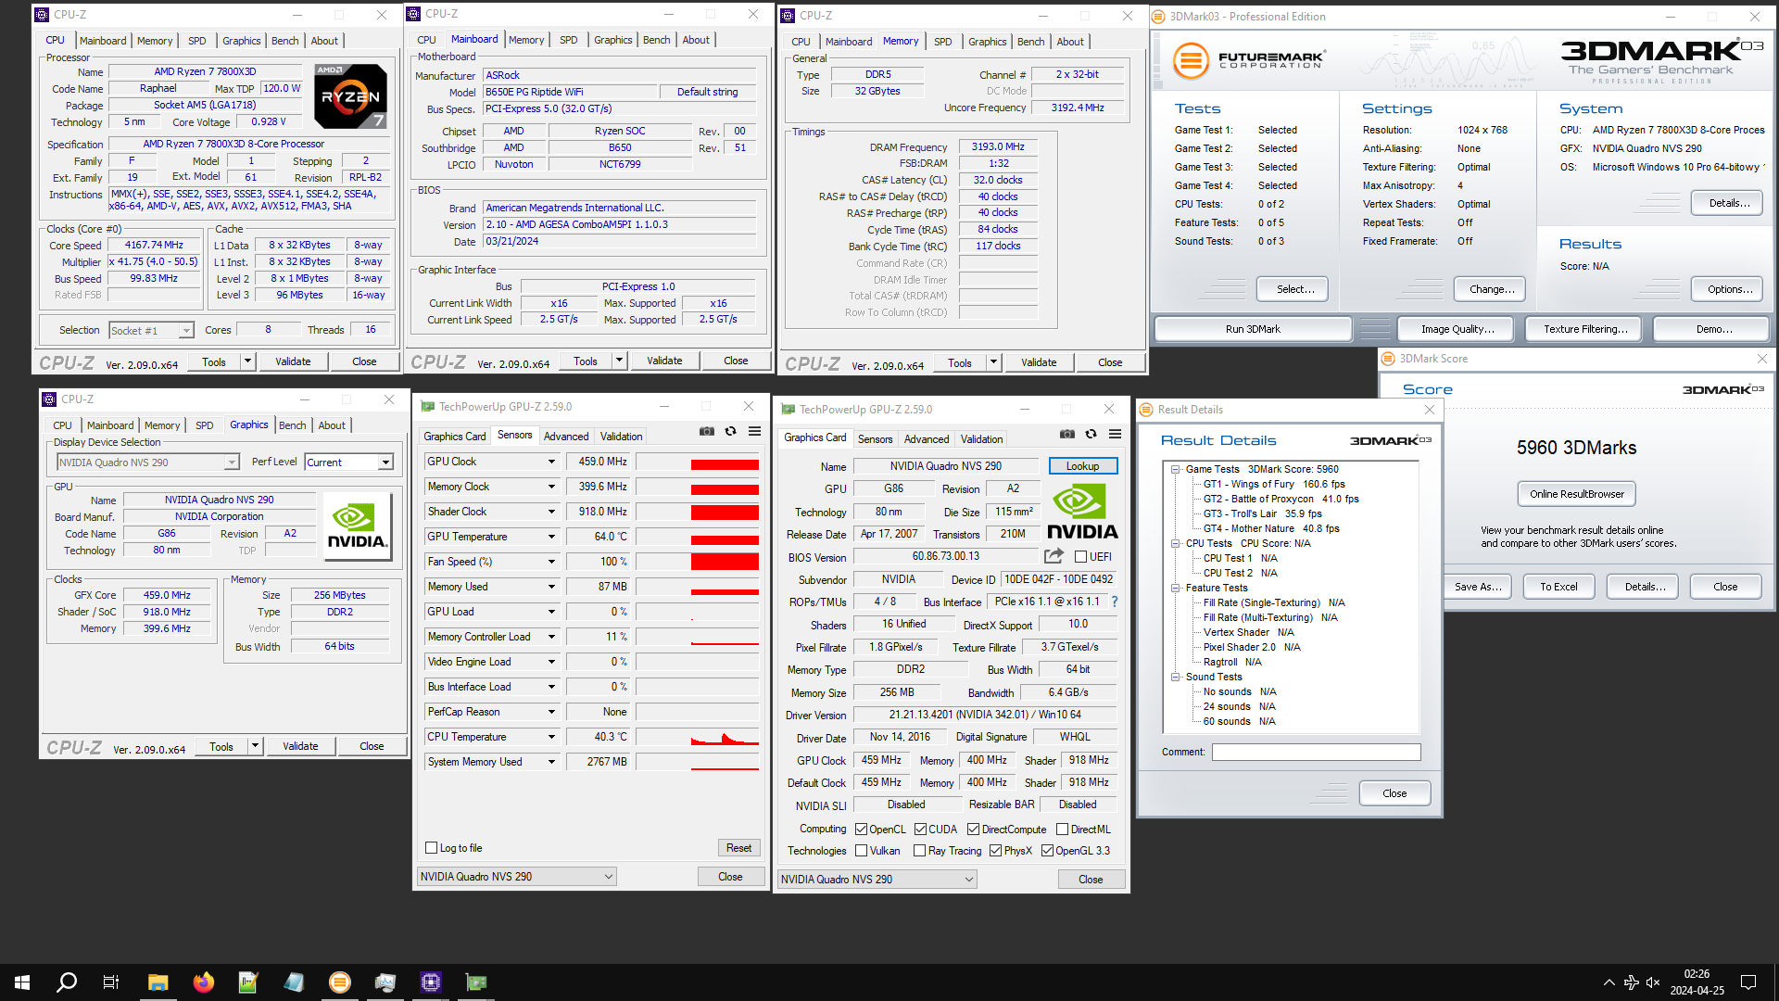Click refresh icon in GPU-Z Graphics Card window
Screen dimensions: 1779x1001
click(x=1091, y=435)
